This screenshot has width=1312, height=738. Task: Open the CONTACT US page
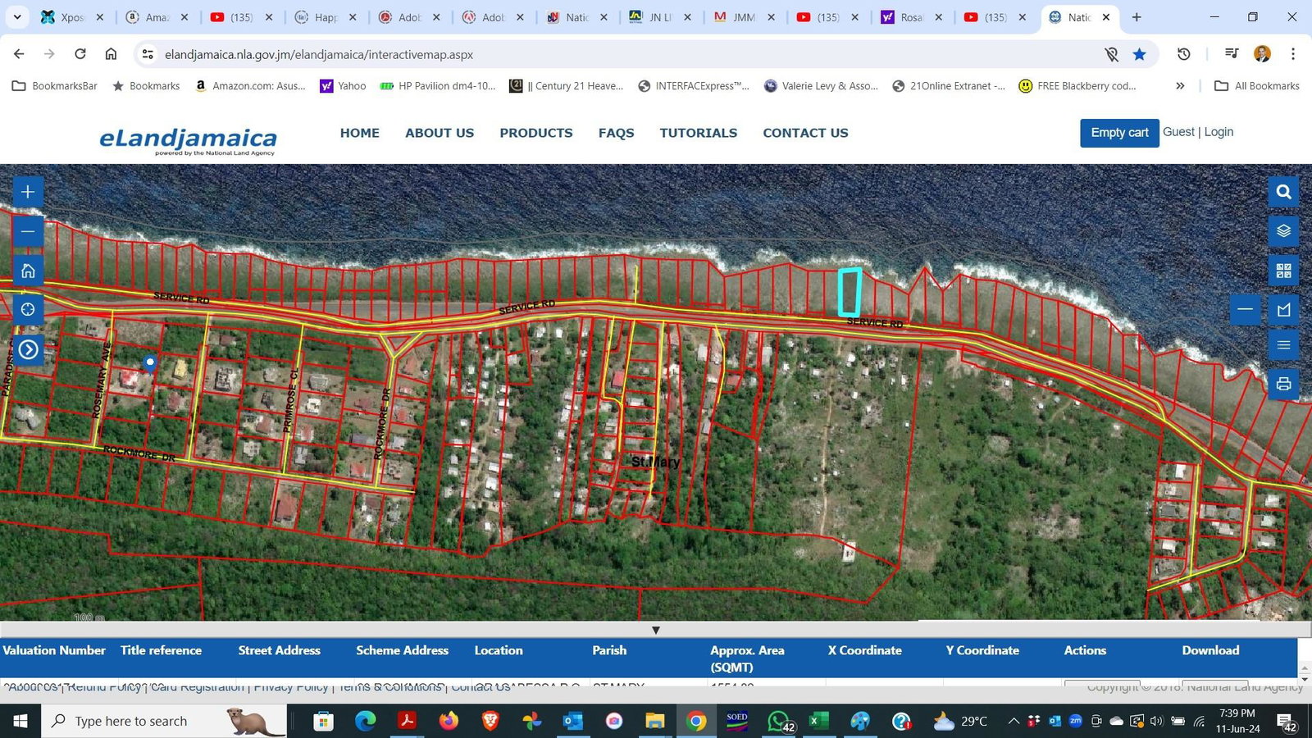pos(805,132)
